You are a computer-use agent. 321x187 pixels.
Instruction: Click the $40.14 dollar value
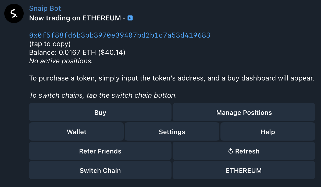[x=112, y=53]
